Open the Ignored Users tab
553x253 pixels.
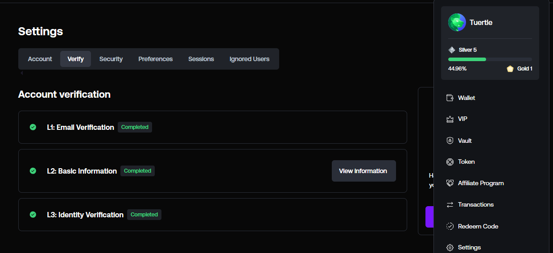pyautogui.click(x=249, y=59)
